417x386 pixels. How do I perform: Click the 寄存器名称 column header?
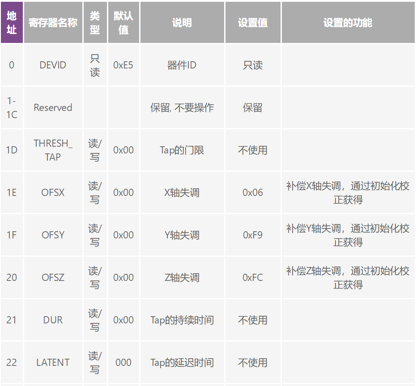tap(53, 23)
